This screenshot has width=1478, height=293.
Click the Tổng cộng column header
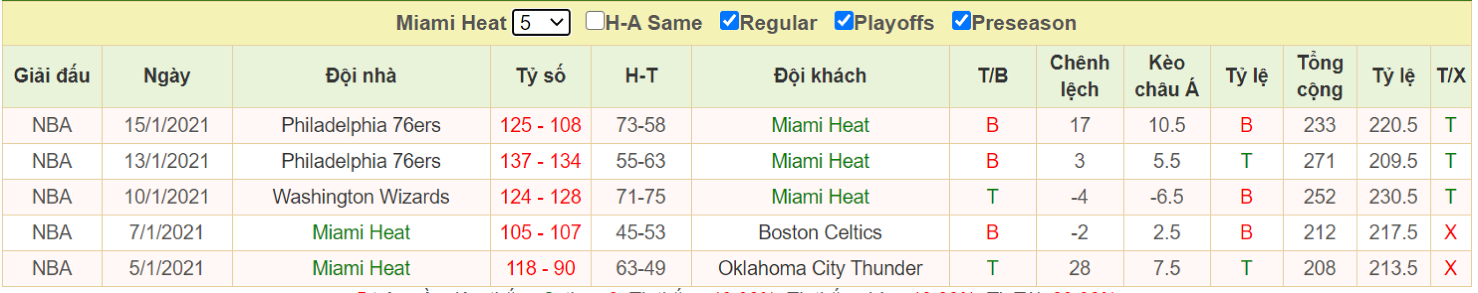pos(1320,76)
